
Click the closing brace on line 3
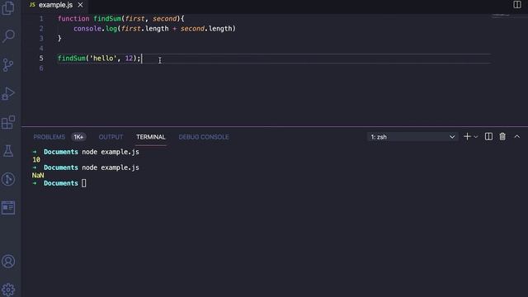[59, 39]
